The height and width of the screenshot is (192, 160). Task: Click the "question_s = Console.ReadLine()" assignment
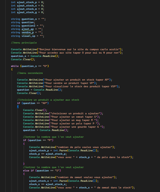(x=35, y=56)
